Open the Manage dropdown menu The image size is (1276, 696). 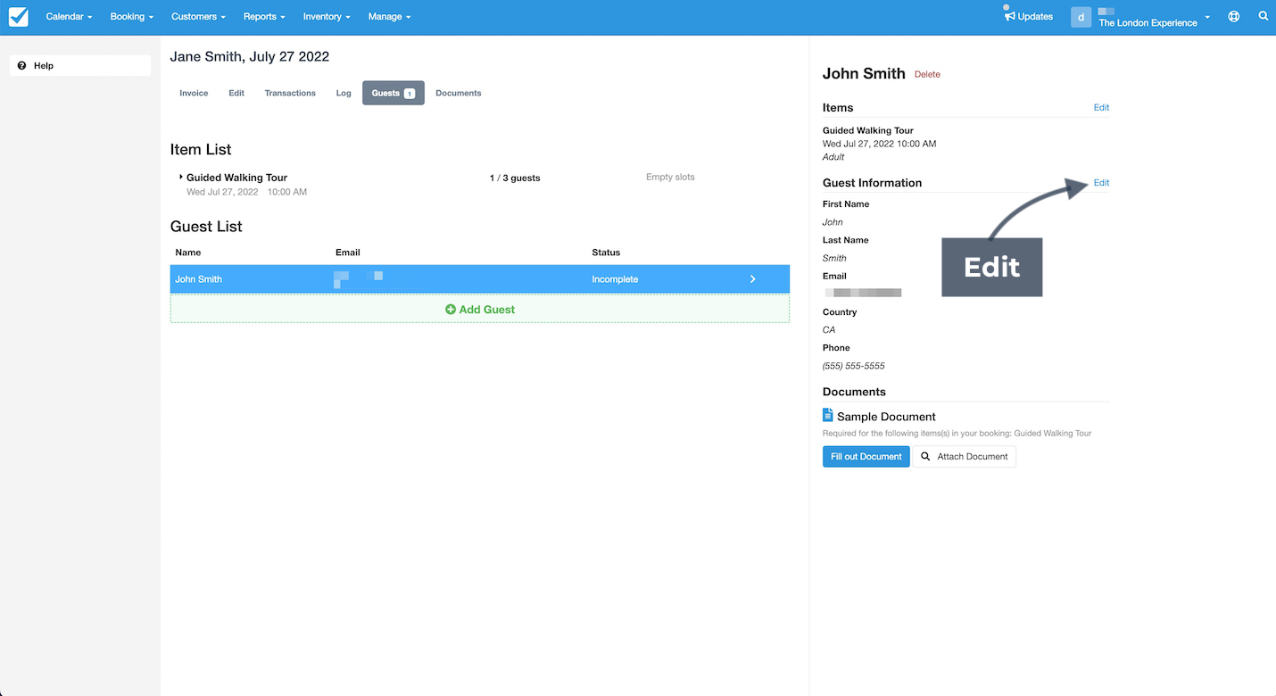[x=390, y=17]
